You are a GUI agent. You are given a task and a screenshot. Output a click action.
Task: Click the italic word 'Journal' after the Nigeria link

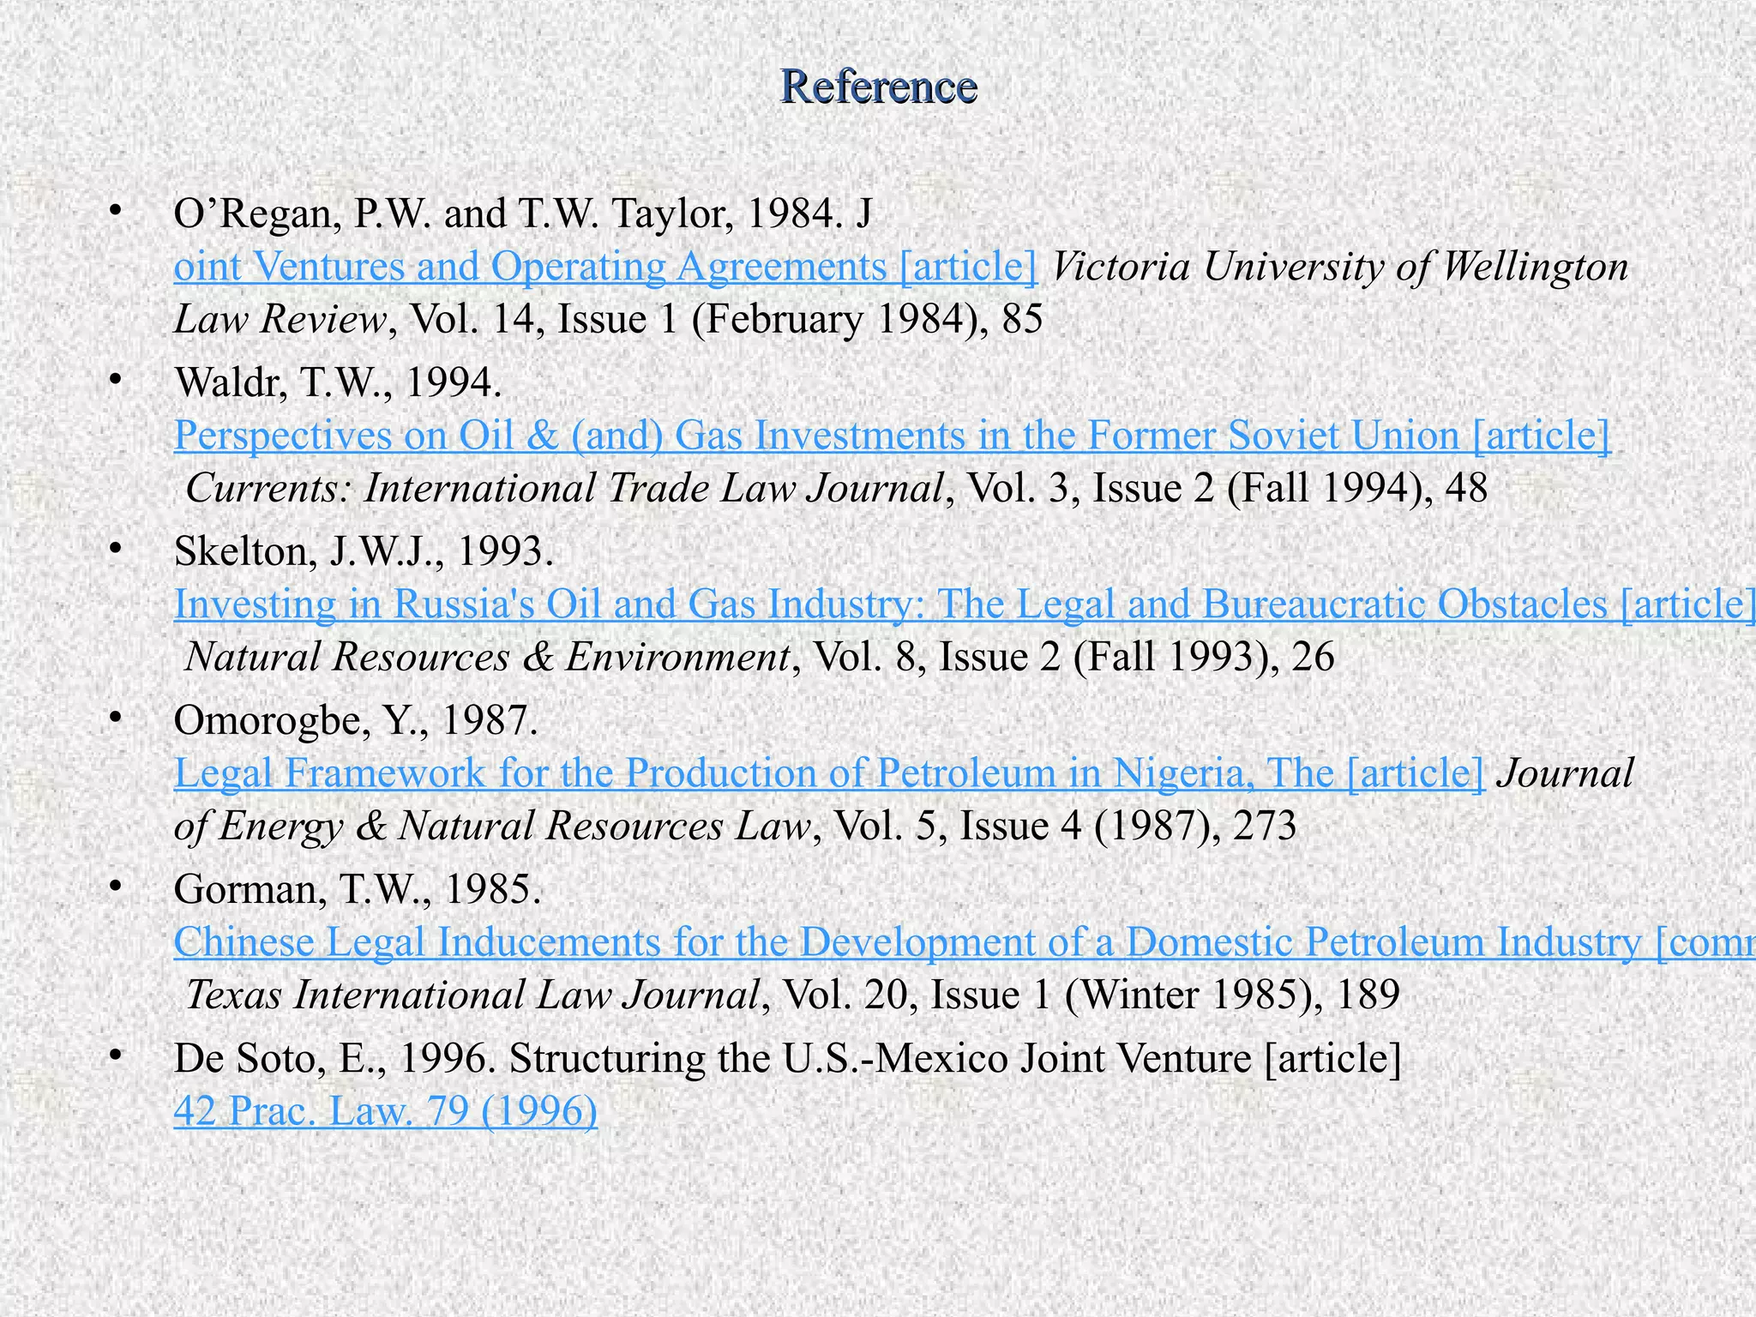click(x=1566, y=773)
